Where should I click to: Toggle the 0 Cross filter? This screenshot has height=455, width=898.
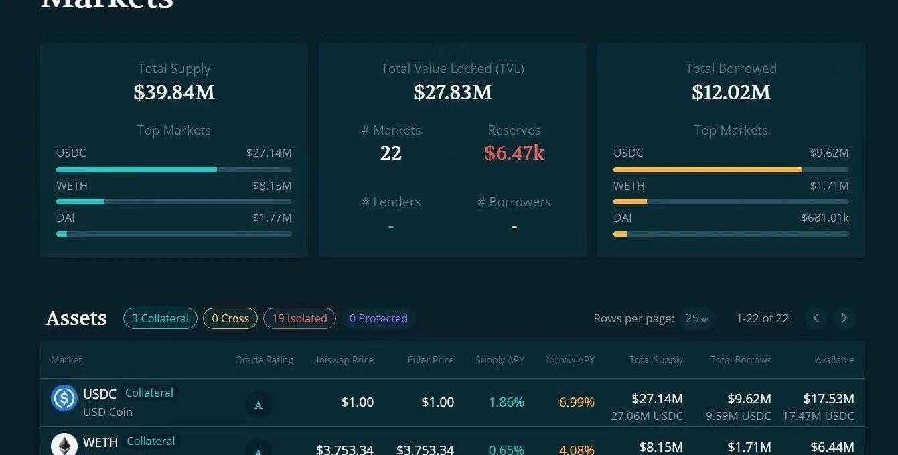230,318
